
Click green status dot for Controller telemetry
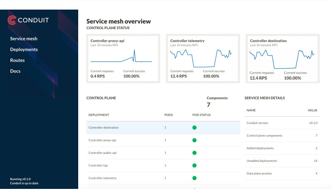[x=194, y=178]
